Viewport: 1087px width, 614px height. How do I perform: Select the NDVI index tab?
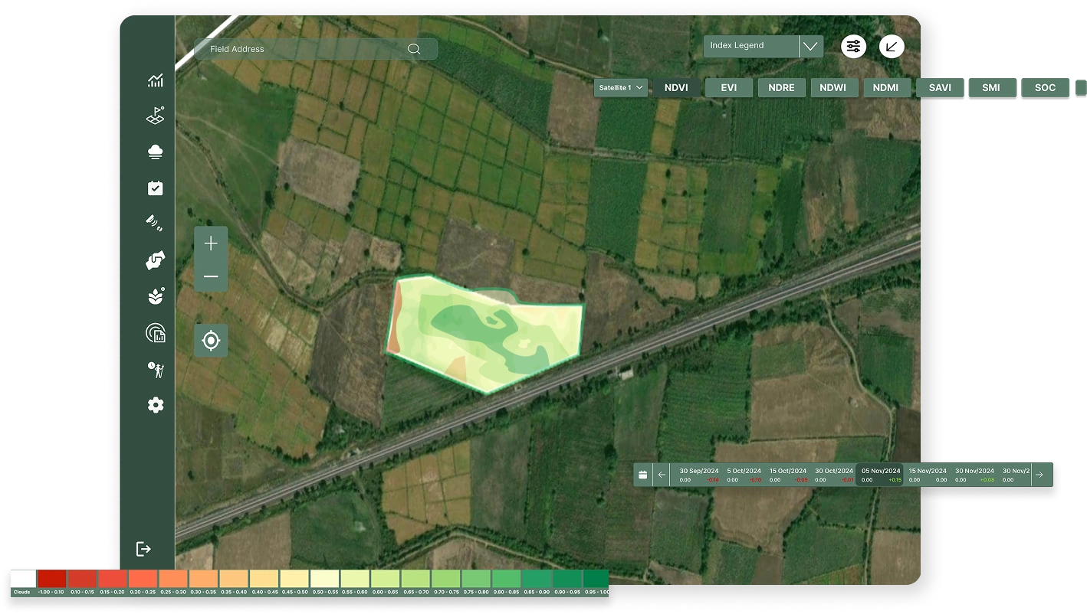click(x=676, y=88)
